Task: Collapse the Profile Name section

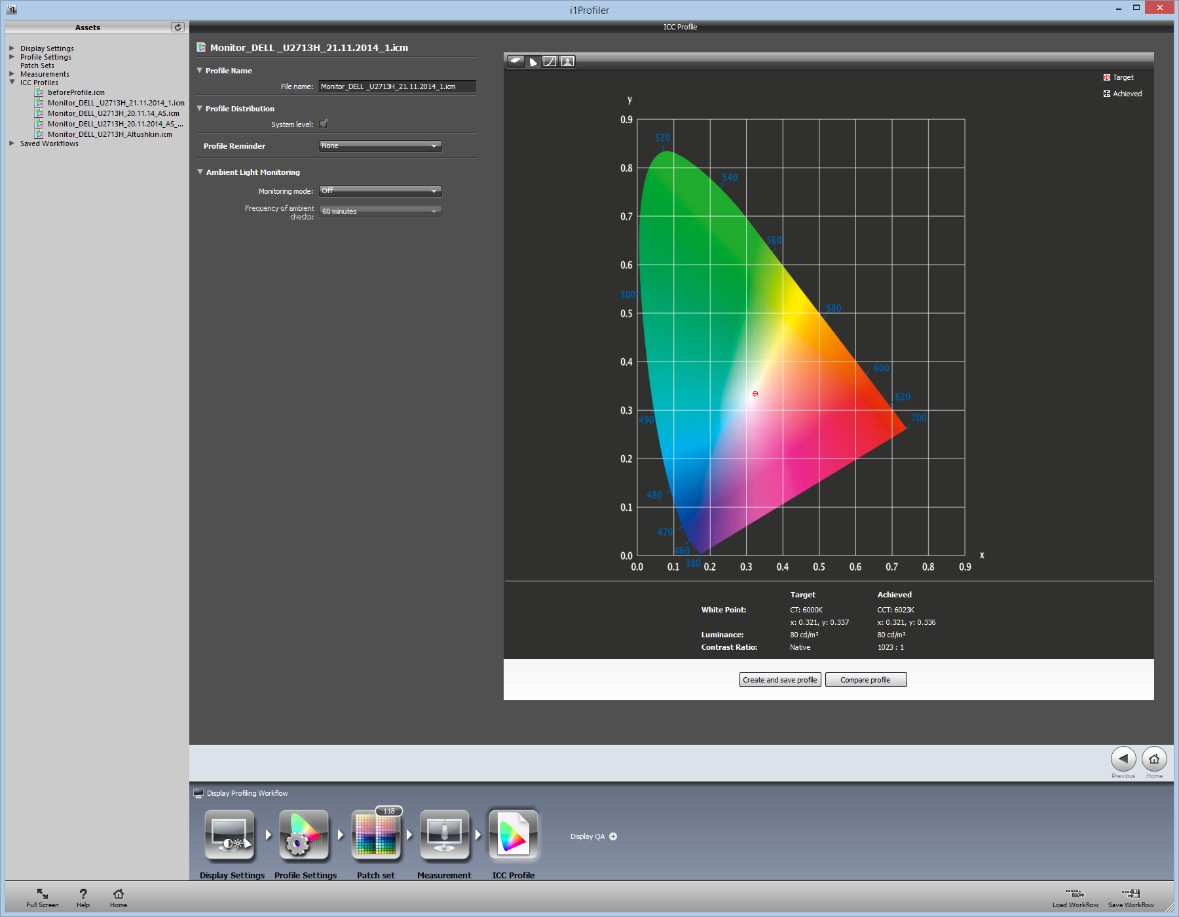Action: click(x=199, y=70)
